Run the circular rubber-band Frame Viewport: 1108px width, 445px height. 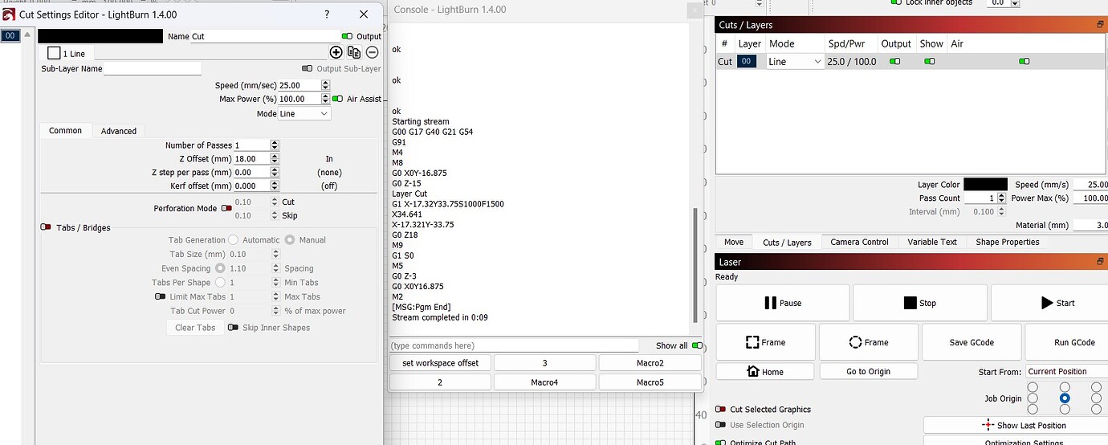tap(868, 342)
